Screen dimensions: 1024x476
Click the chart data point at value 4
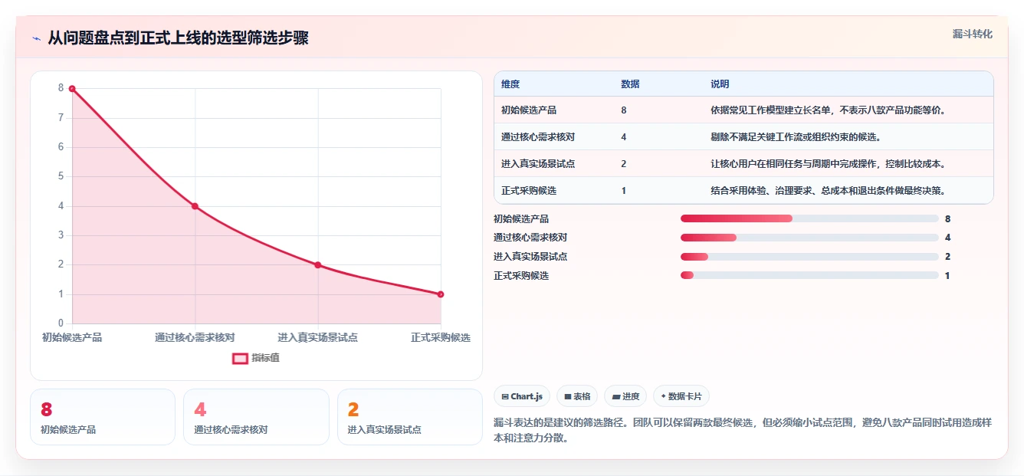pyautogui.click(x=195, y=206)
